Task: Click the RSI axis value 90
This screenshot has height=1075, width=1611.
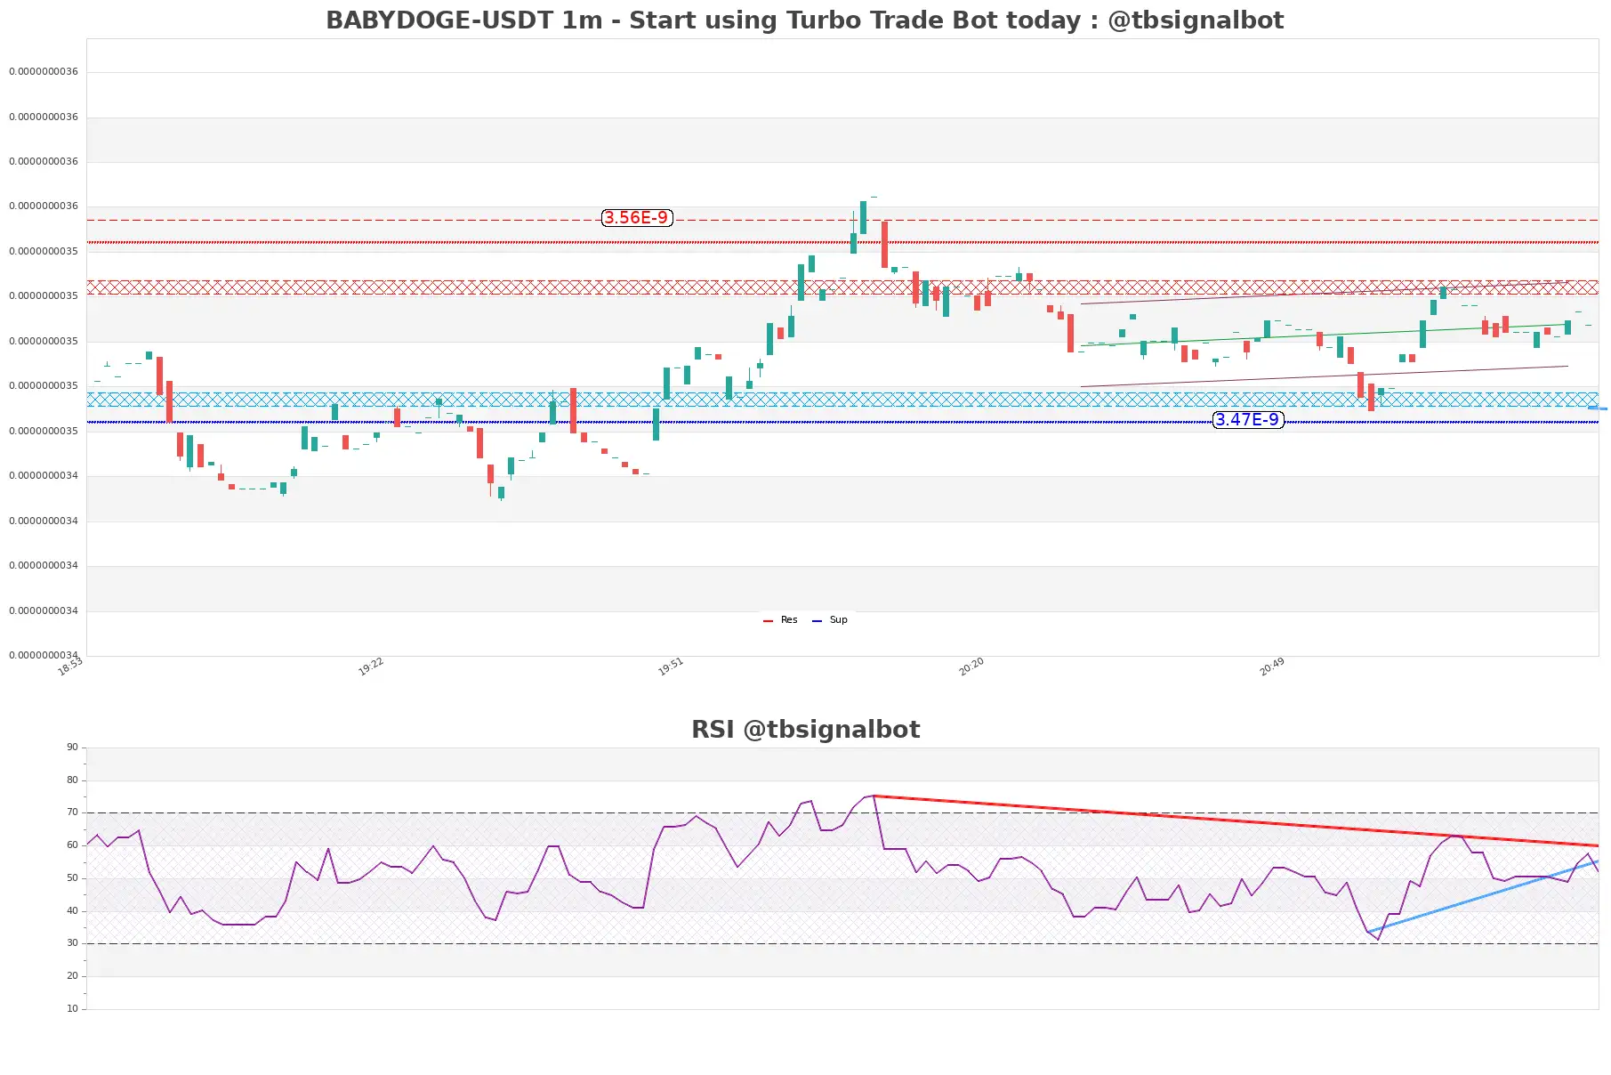Action: [72, 748]
